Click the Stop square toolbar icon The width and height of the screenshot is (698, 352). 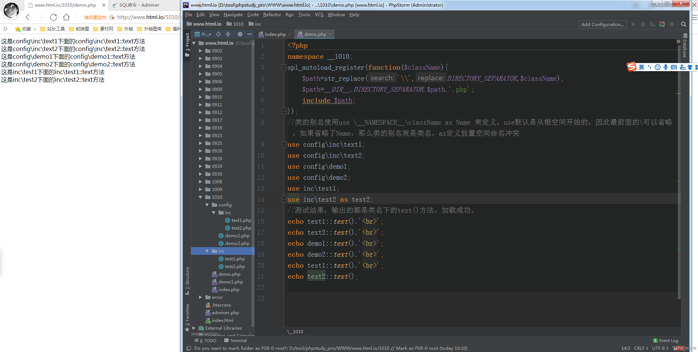click(672, 24)
